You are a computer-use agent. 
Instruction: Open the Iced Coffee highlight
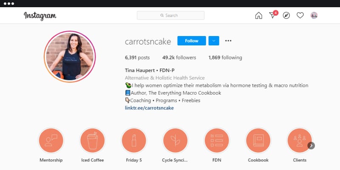(92, 141)
